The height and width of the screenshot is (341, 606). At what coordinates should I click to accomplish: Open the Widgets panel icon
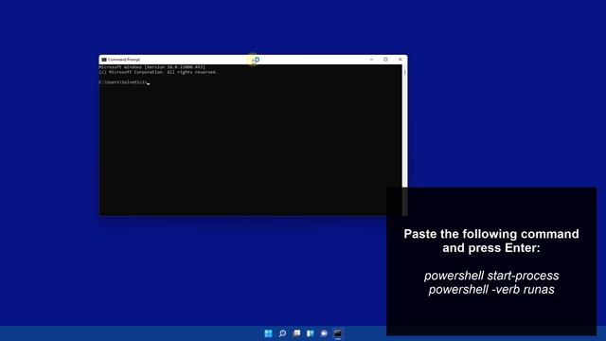pyautogui.click(x=311, y=333)
